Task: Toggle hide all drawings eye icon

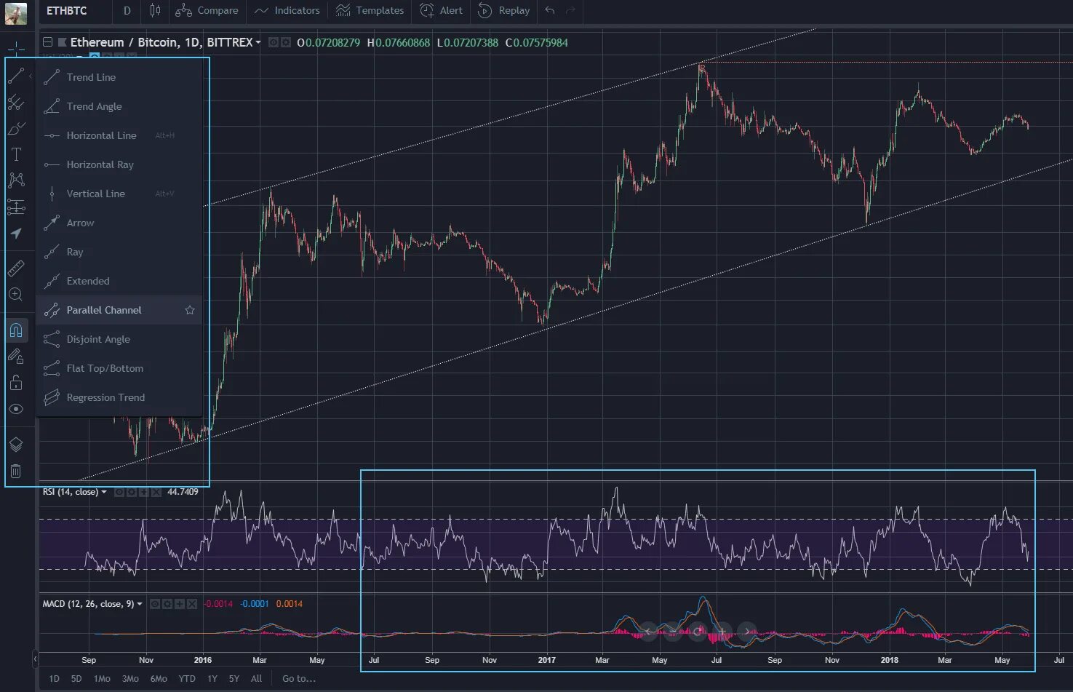Action: (16, 409)
